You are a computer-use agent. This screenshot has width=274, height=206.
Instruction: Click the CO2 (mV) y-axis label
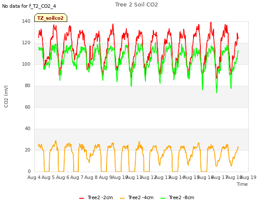6,97
